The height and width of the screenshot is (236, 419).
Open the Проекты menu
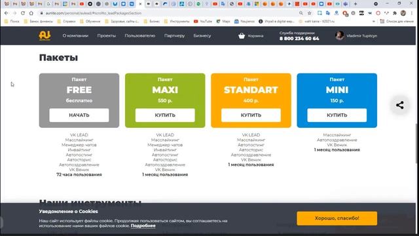tap(106, 35)
